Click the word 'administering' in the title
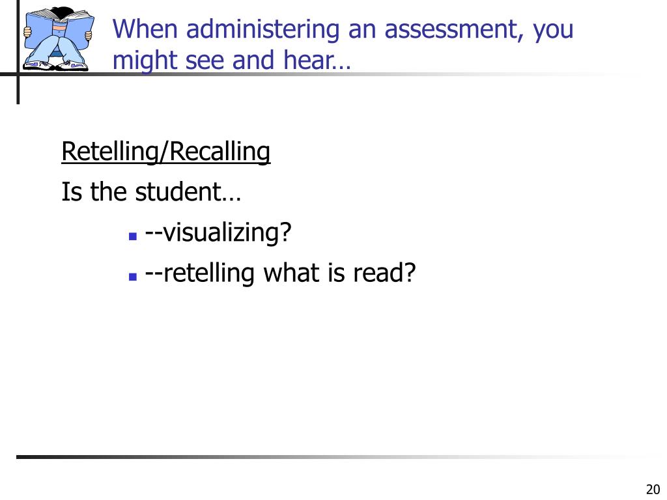Screen dimensions: 667x500 coord(263,29)
